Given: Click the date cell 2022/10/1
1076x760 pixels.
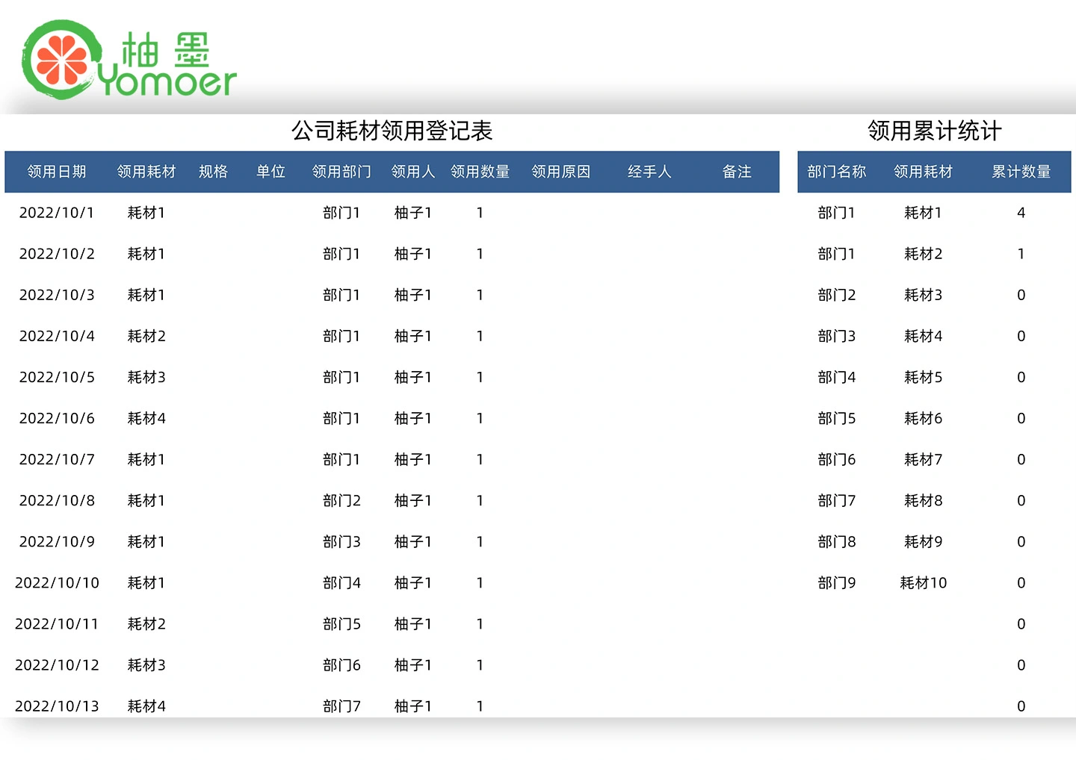Looking at the screenshot, I should point(57,213).
